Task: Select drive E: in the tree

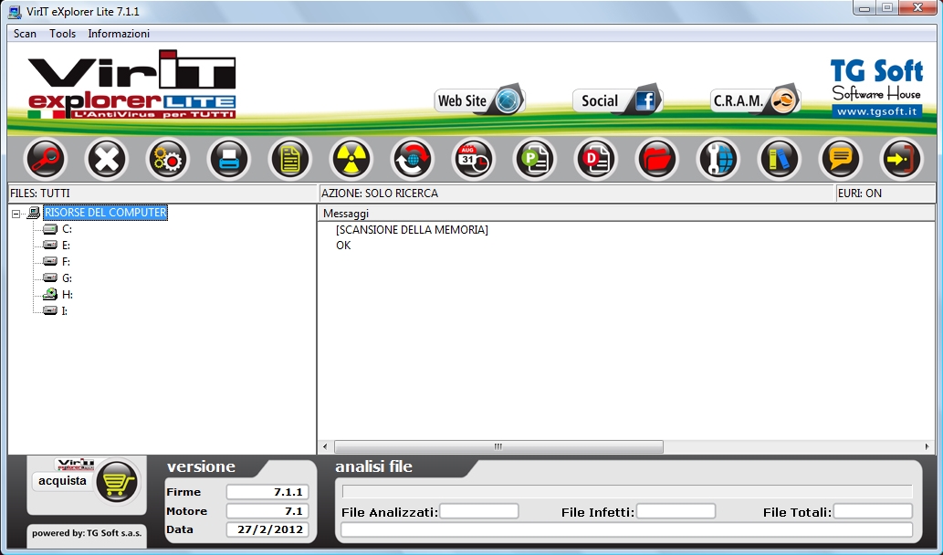Action: coord(66,246)
